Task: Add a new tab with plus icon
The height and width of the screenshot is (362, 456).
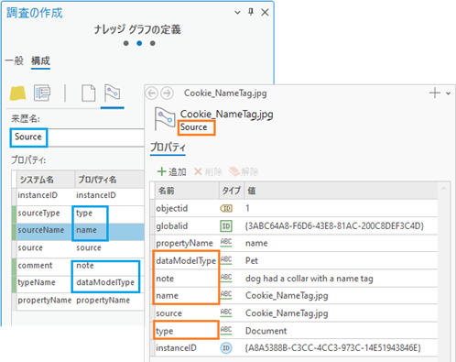Action: coord(435,93)
